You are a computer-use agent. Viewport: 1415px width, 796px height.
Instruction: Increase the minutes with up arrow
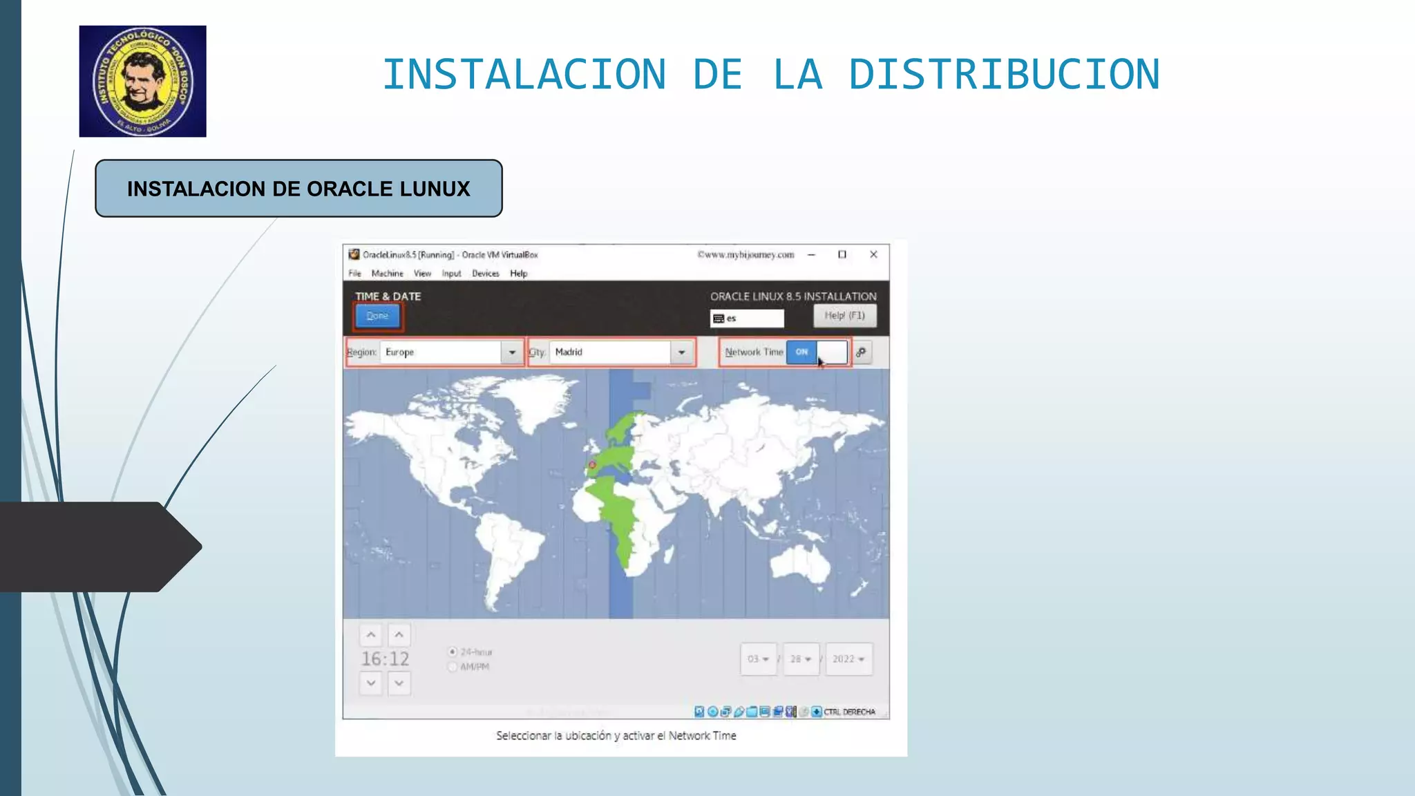click(x=399, y=634)
